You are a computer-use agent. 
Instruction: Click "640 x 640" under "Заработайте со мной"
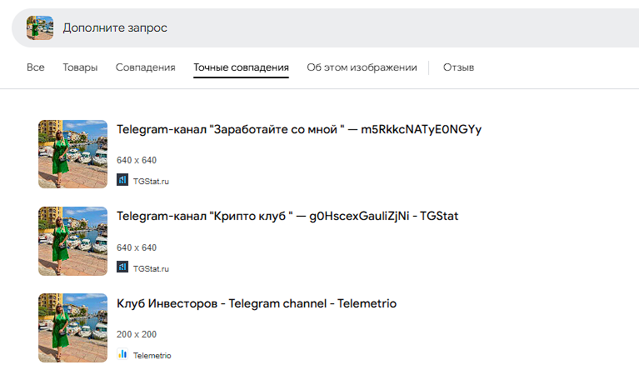tap(137, 160)
